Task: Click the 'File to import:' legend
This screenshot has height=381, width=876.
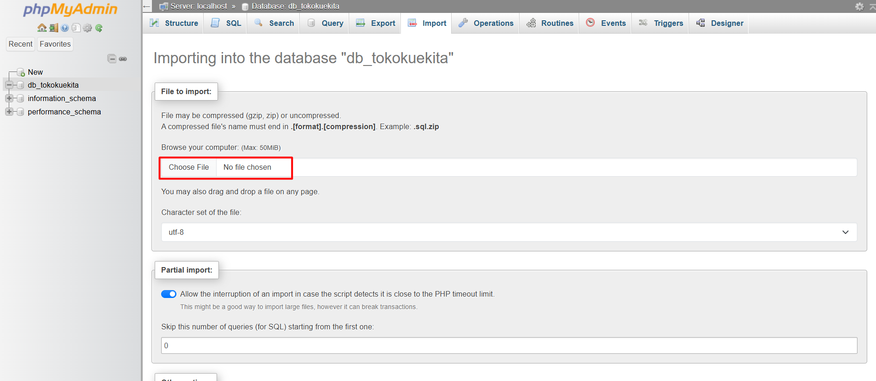Action: click(x=186, y=91)
